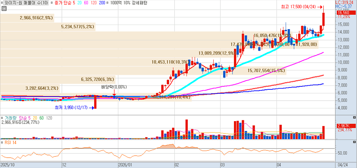The image size is (357, 168).
Task: Click the 15,707,554(15.5%) volume profile label
Action: tap(266, 71)
